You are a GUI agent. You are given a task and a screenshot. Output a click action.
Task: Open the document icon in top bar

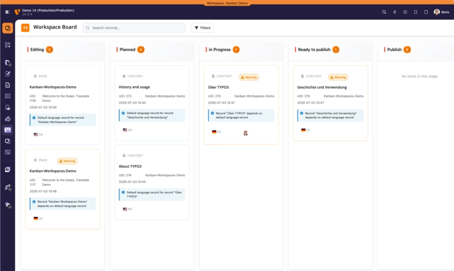426,12
